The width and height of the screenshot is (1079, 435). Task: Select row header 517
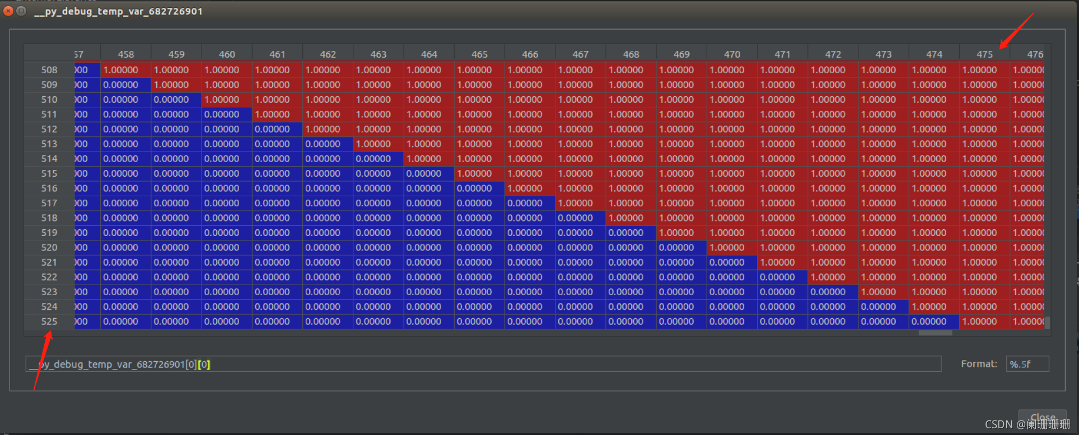(x=49, y=203)
